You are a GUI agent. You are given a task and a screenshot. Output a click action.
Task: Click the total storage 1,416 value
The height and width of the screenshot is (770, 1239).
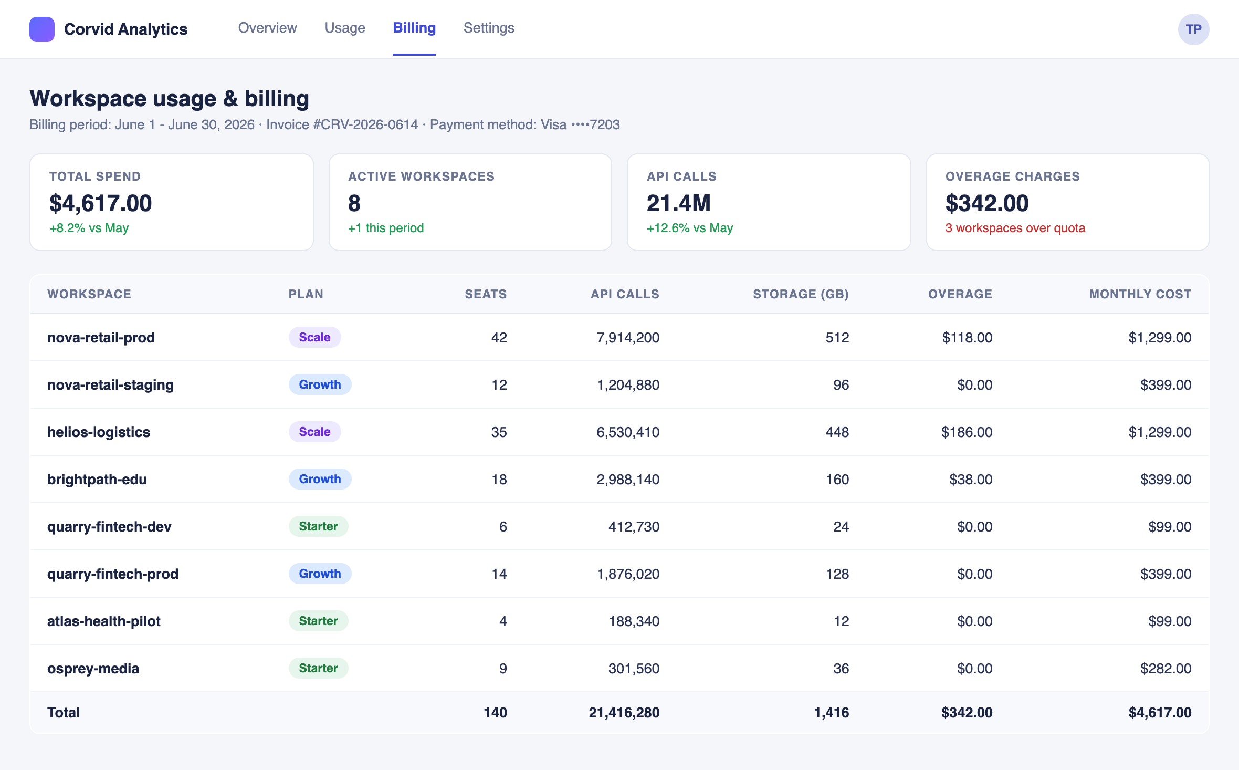click(831, 712)
